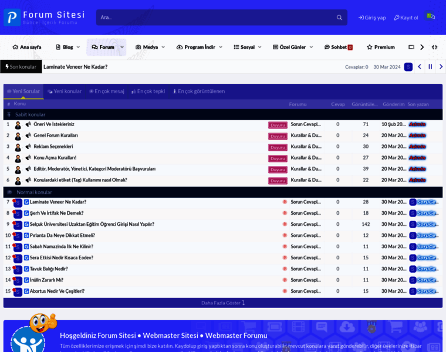This screenshot has width=446, height=352.
Task: Click Daha Fazla Göster button
Action: pyautogui.click(x=223, y=303)
